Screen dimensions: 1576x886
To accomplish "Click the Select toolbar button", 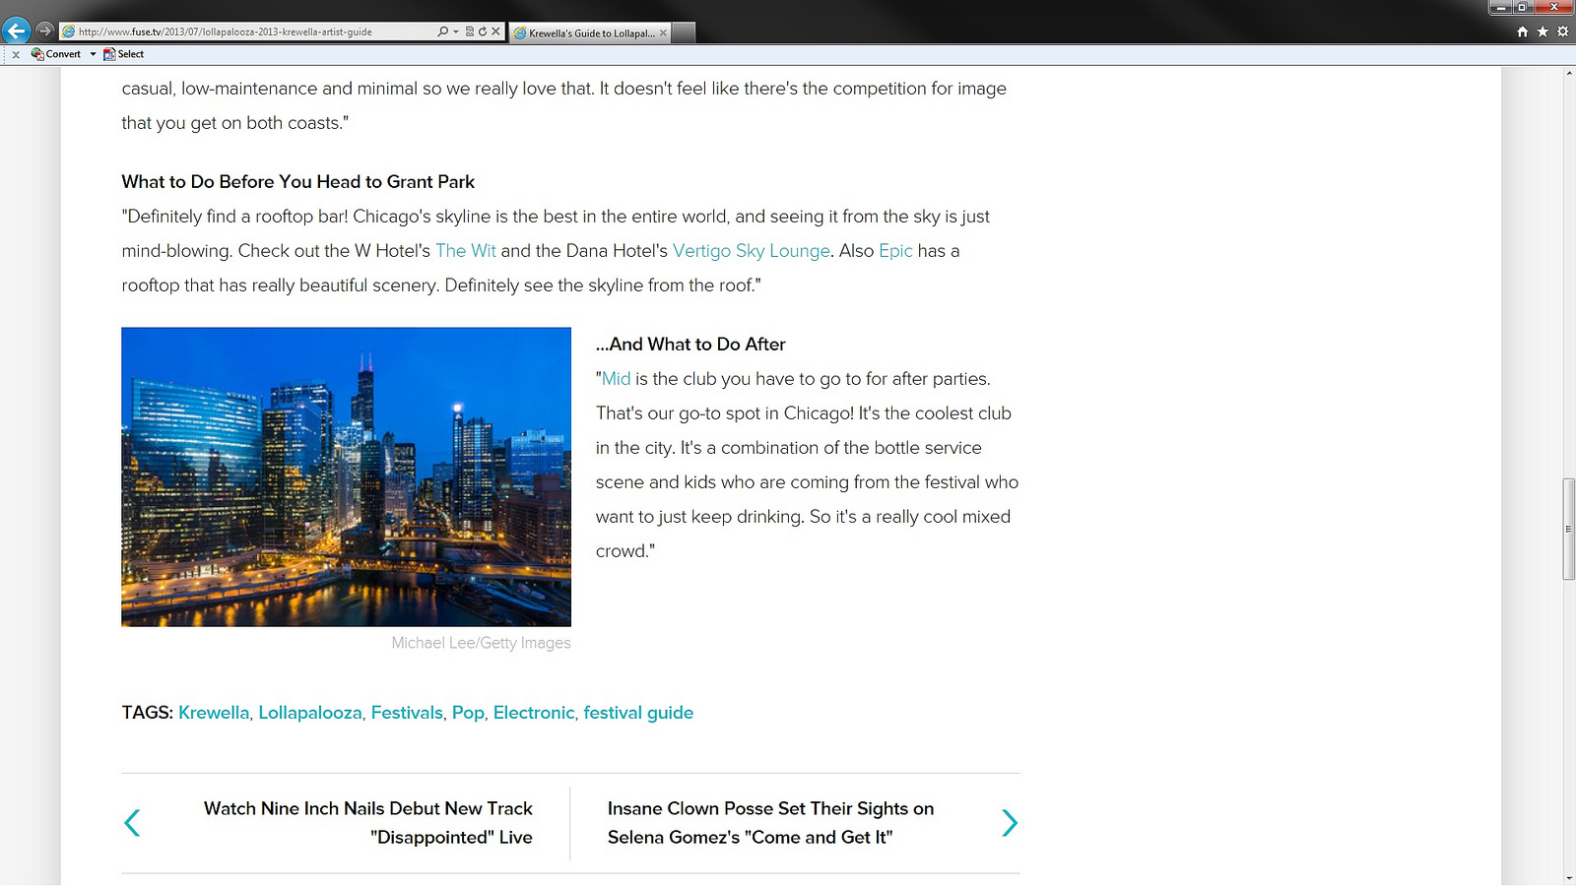I will pos(124,54).
